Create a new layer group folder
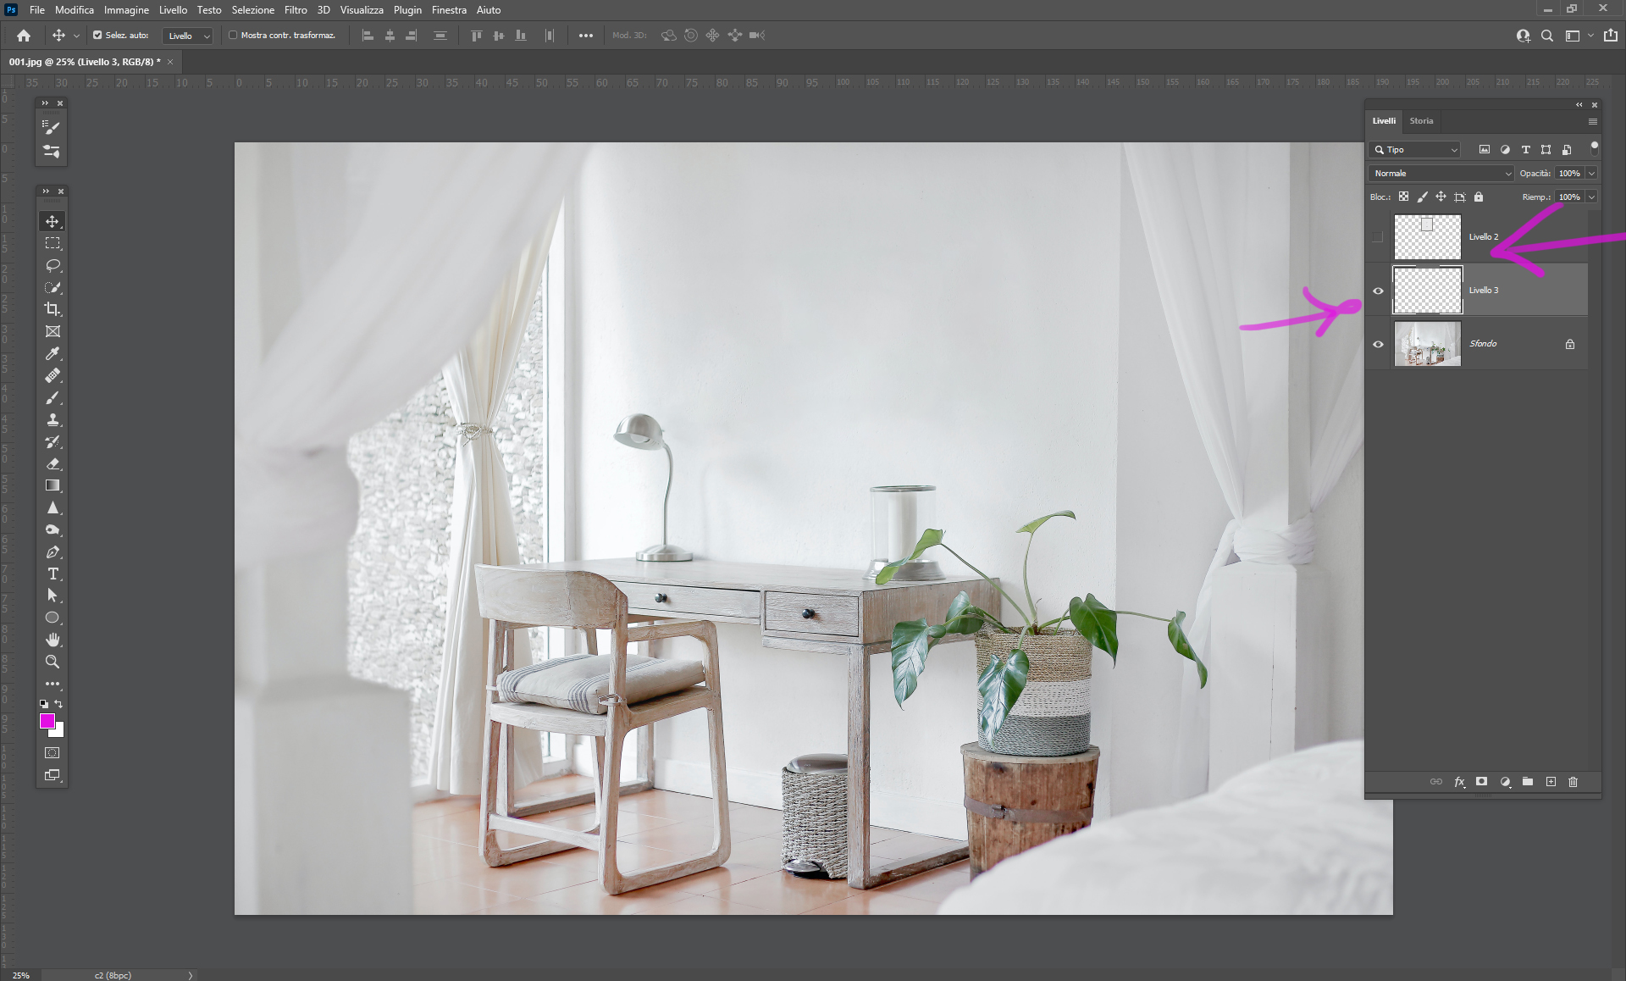Screen dimensions: 1626x981 [x=1528, y=782]
